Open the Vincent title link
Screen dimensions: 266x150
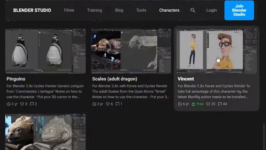[186, 79]
